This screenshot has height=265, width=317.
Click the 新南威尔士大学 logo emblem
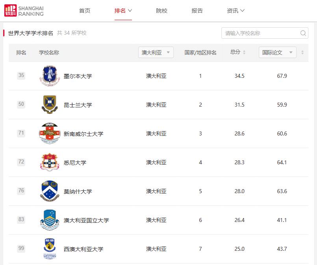tap(50, 133)
